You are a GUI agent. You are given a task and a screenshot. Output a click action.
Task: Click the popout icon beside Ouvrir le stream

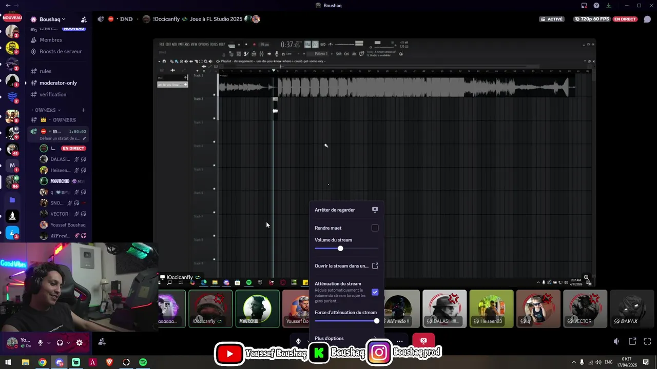pyautogui.click(x=375, y=266)
